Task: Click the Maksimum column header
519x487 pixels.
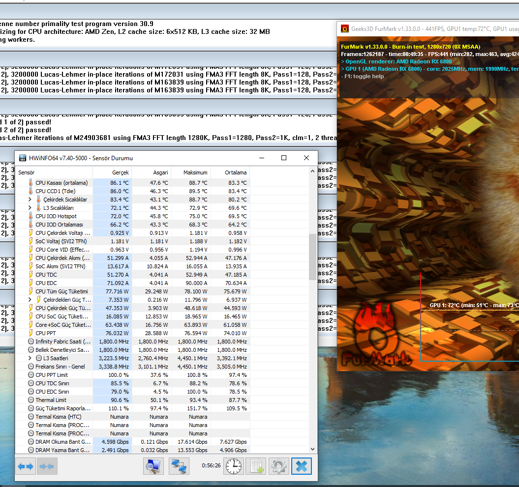Action: 191,172
